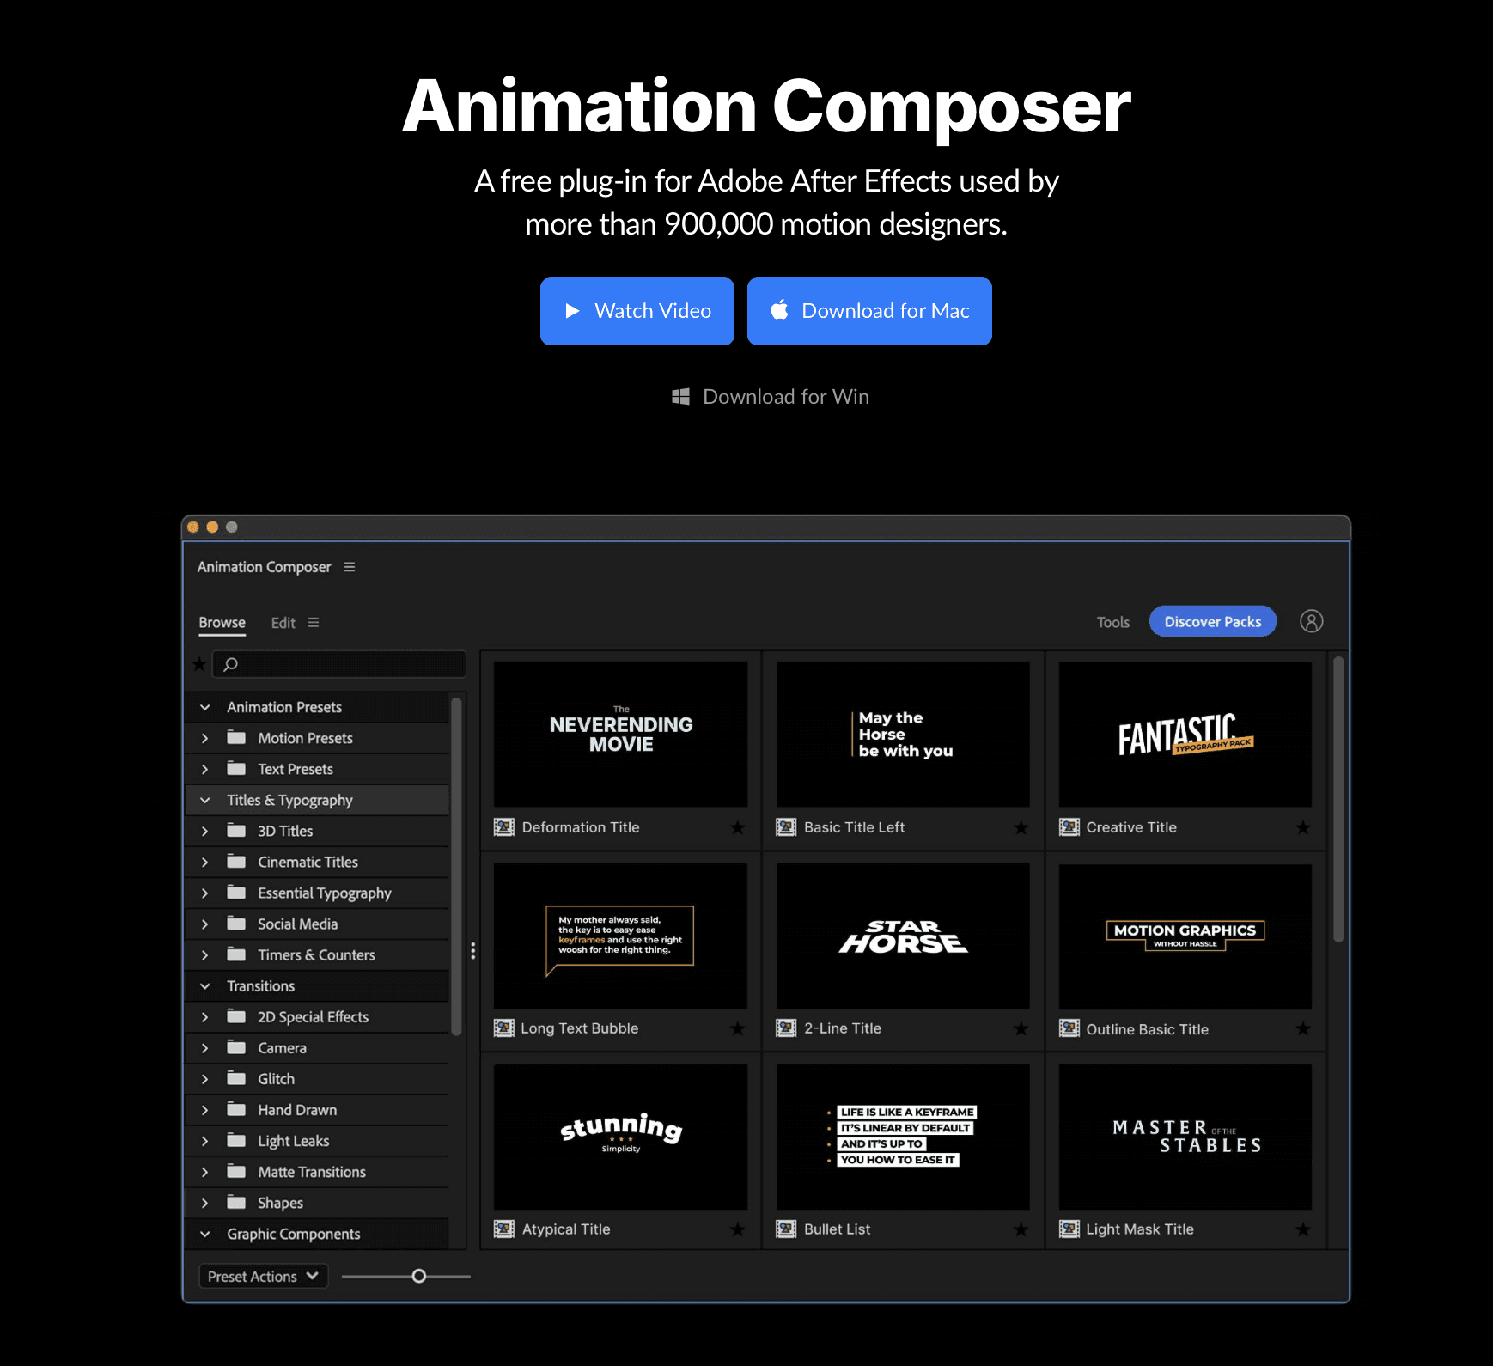The width and height of the screenshot is (1493, 1366).
Task: Click the 3D Titles folder icon
Action: tap(236, 830)
